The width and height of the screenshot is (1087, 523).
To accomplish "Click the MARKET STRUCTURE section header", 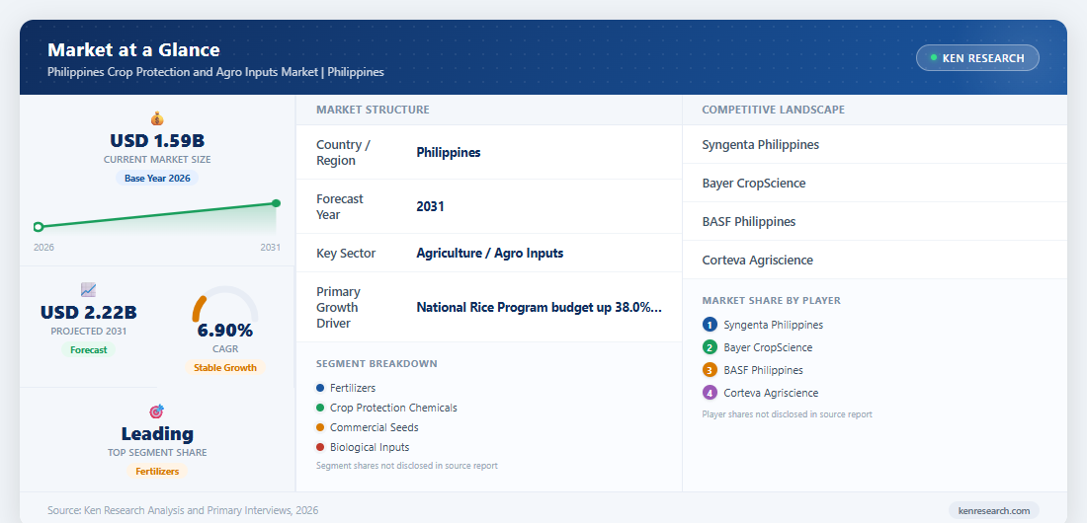I will tap(373, 110).
